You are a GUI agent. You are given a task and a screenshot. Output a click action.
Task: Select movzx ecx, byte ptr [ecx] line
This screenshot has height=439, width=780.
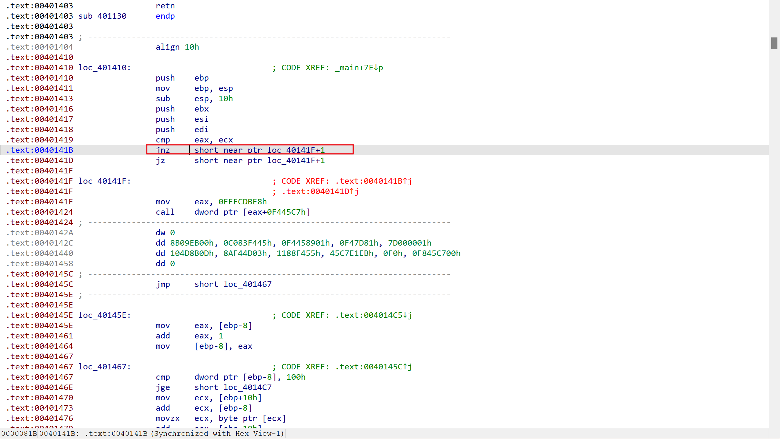point(221,418)
